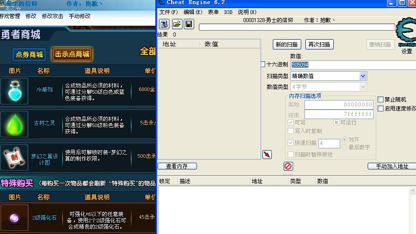
Task: Switch to the 点券商城 tab
Action: pos(29,55)
